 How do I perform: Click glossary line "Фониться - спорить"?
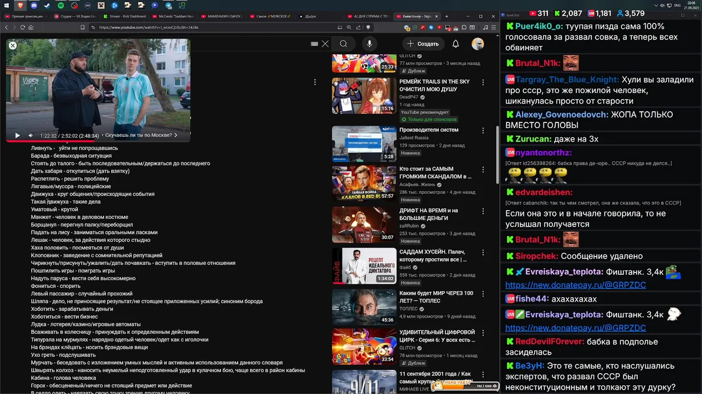(x=55, y=286)
